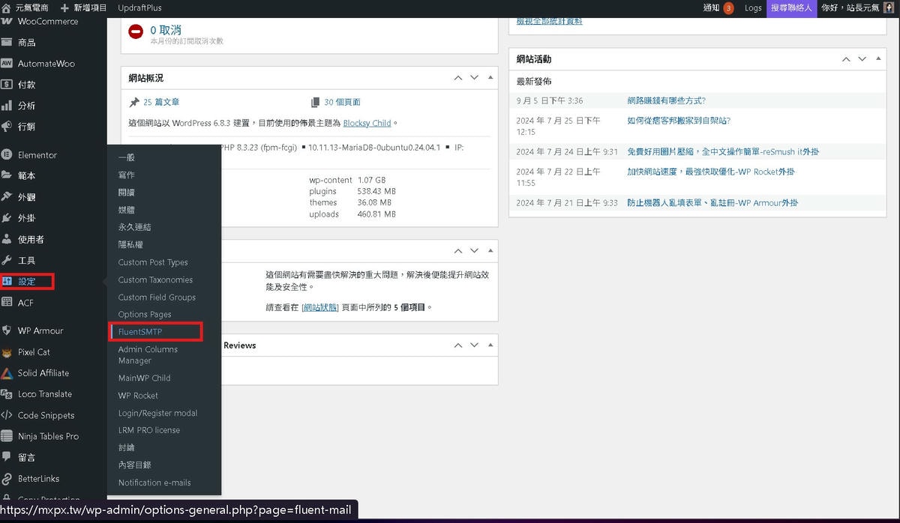
Task: Open FluentSMTP from the settings submenu
Action: click(x=140, y=332)
